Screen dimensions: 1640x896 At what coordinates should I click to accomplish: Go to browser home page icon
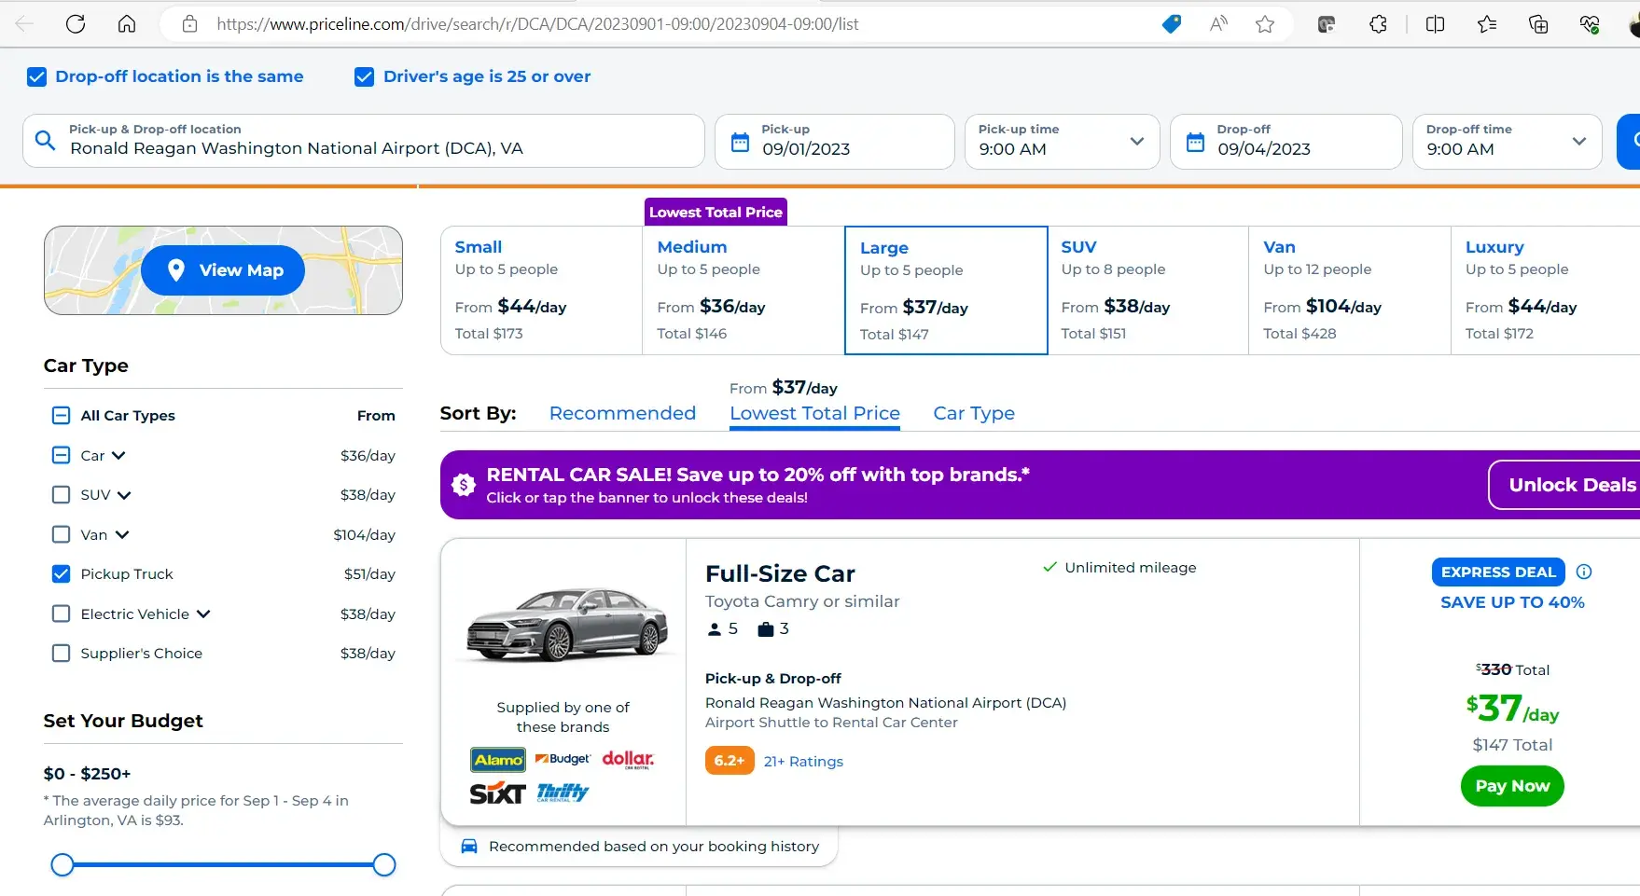(127, 24)
